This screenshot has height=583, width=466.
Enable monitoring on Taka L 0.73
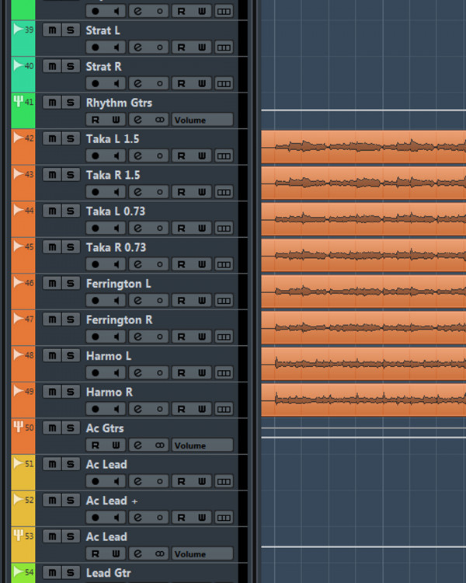(116, 228)
